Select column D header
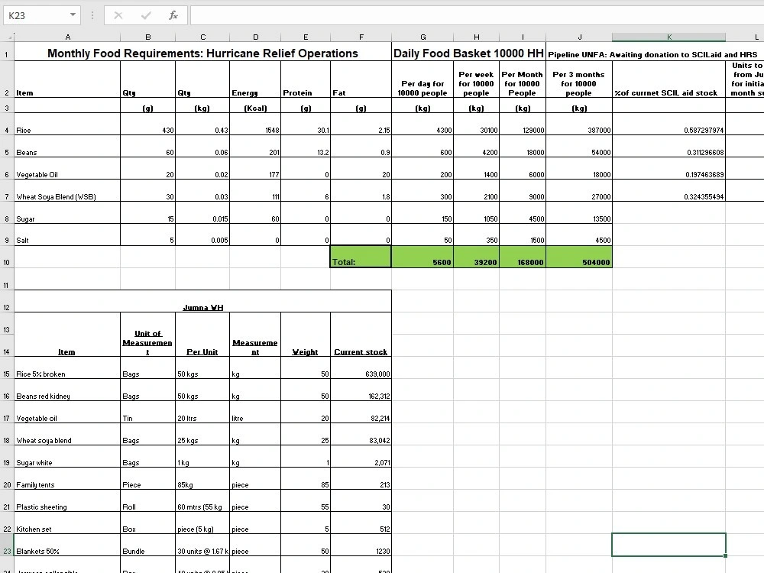 [x=255, y=37]
